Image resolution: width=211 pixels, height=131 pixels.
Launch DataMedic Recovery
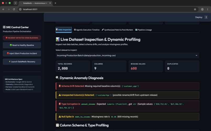click(x=22, y=62)
